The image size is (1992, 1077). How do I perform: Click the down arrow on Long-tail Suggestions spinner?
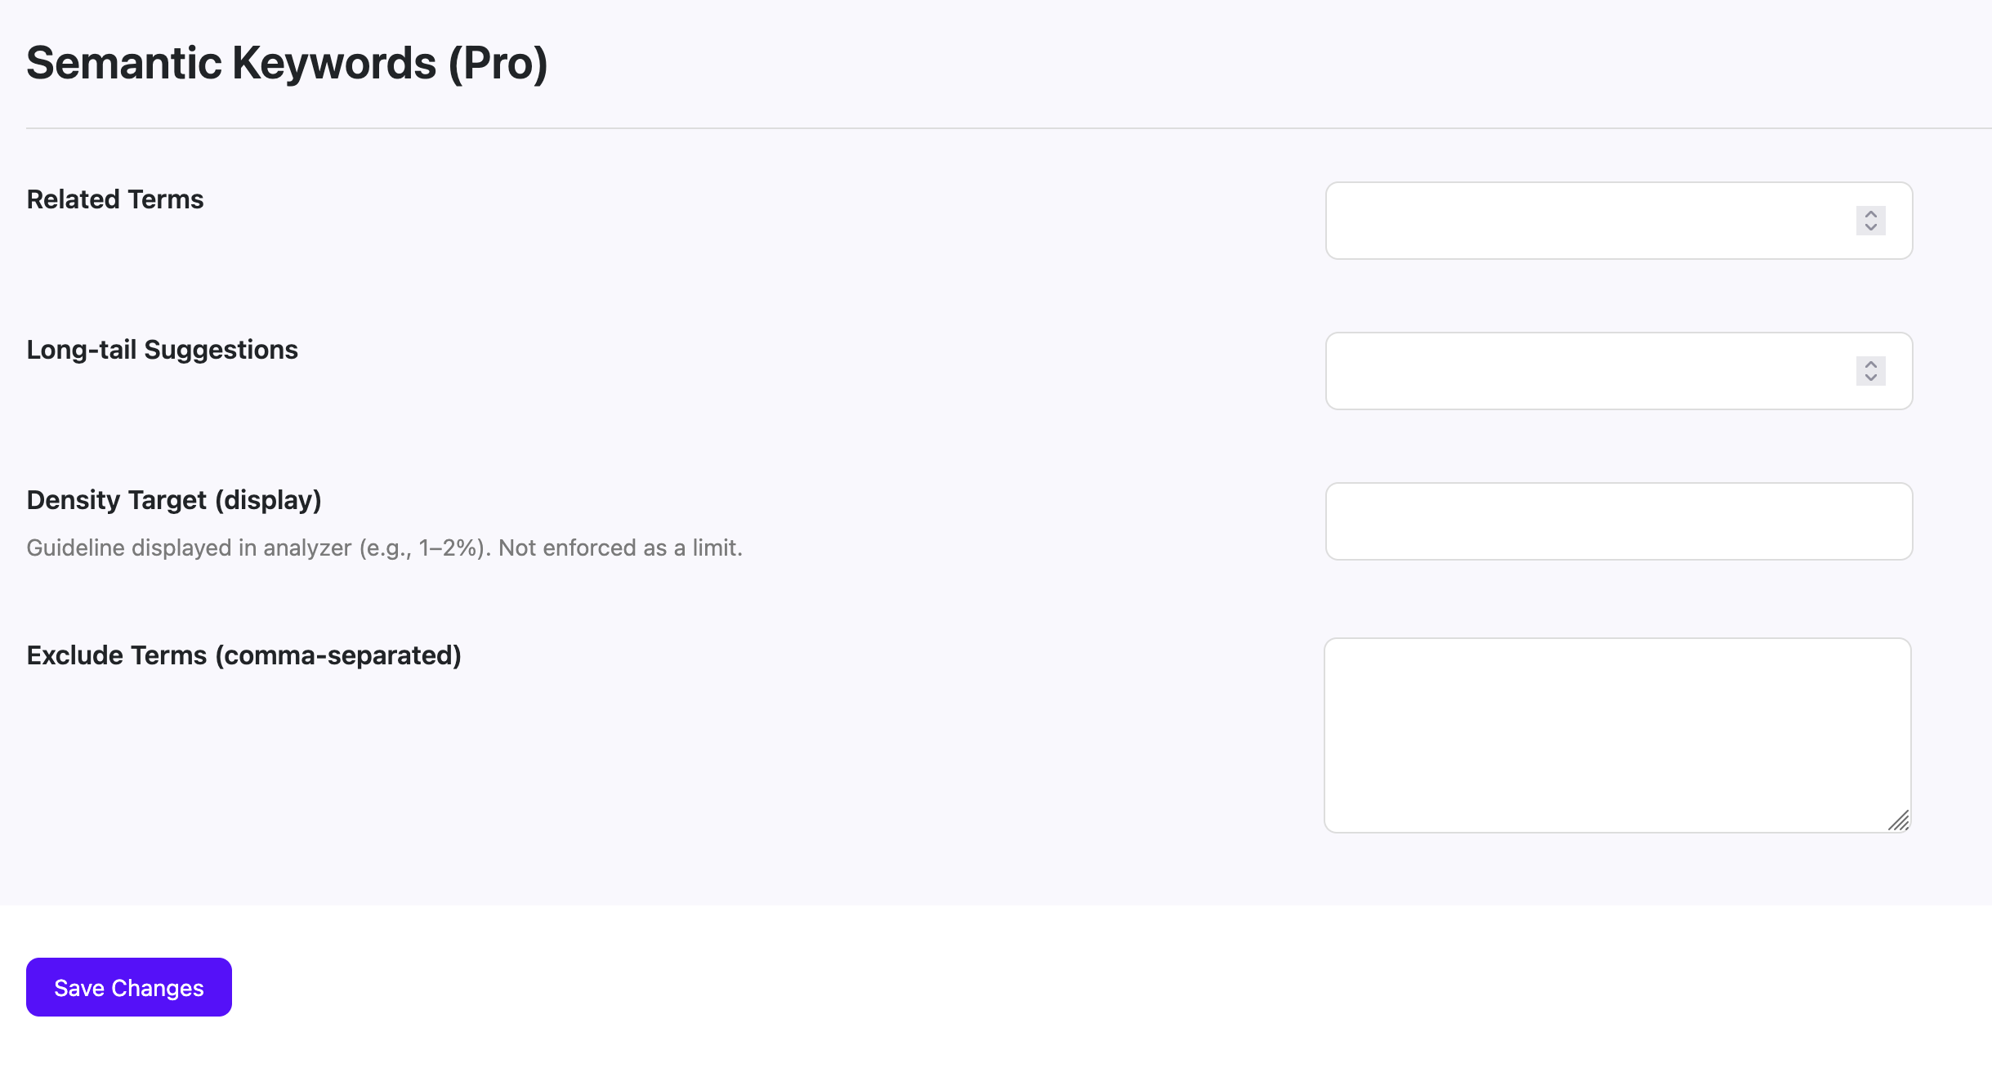tap(1869, 378)
